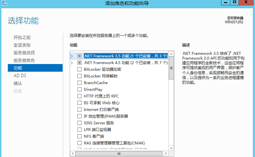Select the 功能 wizard step
The height and width of the screenshot is (157, 255).
[x=35, y=68]
